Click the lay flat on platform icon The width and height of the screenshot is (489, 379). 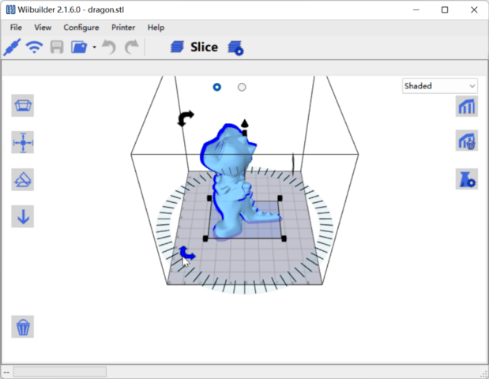point(23,180)
